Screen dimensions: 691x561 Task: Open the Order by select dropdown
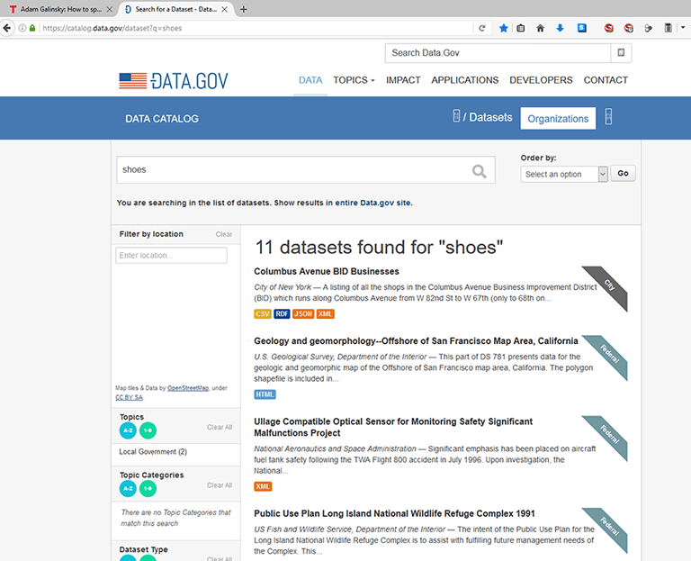tap(564, 174)
